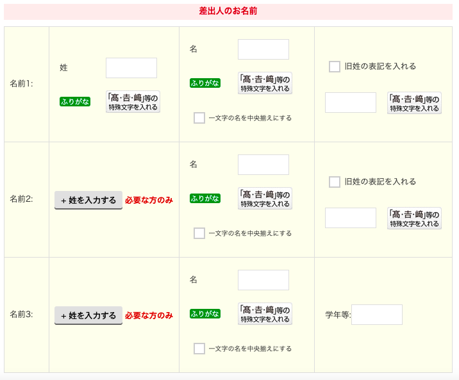Image resolution: width=459 pixels, height=380 pixels.
Task: Click the 学年等 input field
Action: 377,315
